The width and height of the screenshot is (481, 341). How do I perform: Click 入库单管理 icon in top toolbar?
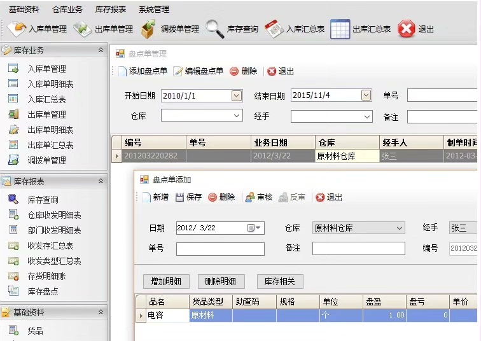click(x=17, y=29)
